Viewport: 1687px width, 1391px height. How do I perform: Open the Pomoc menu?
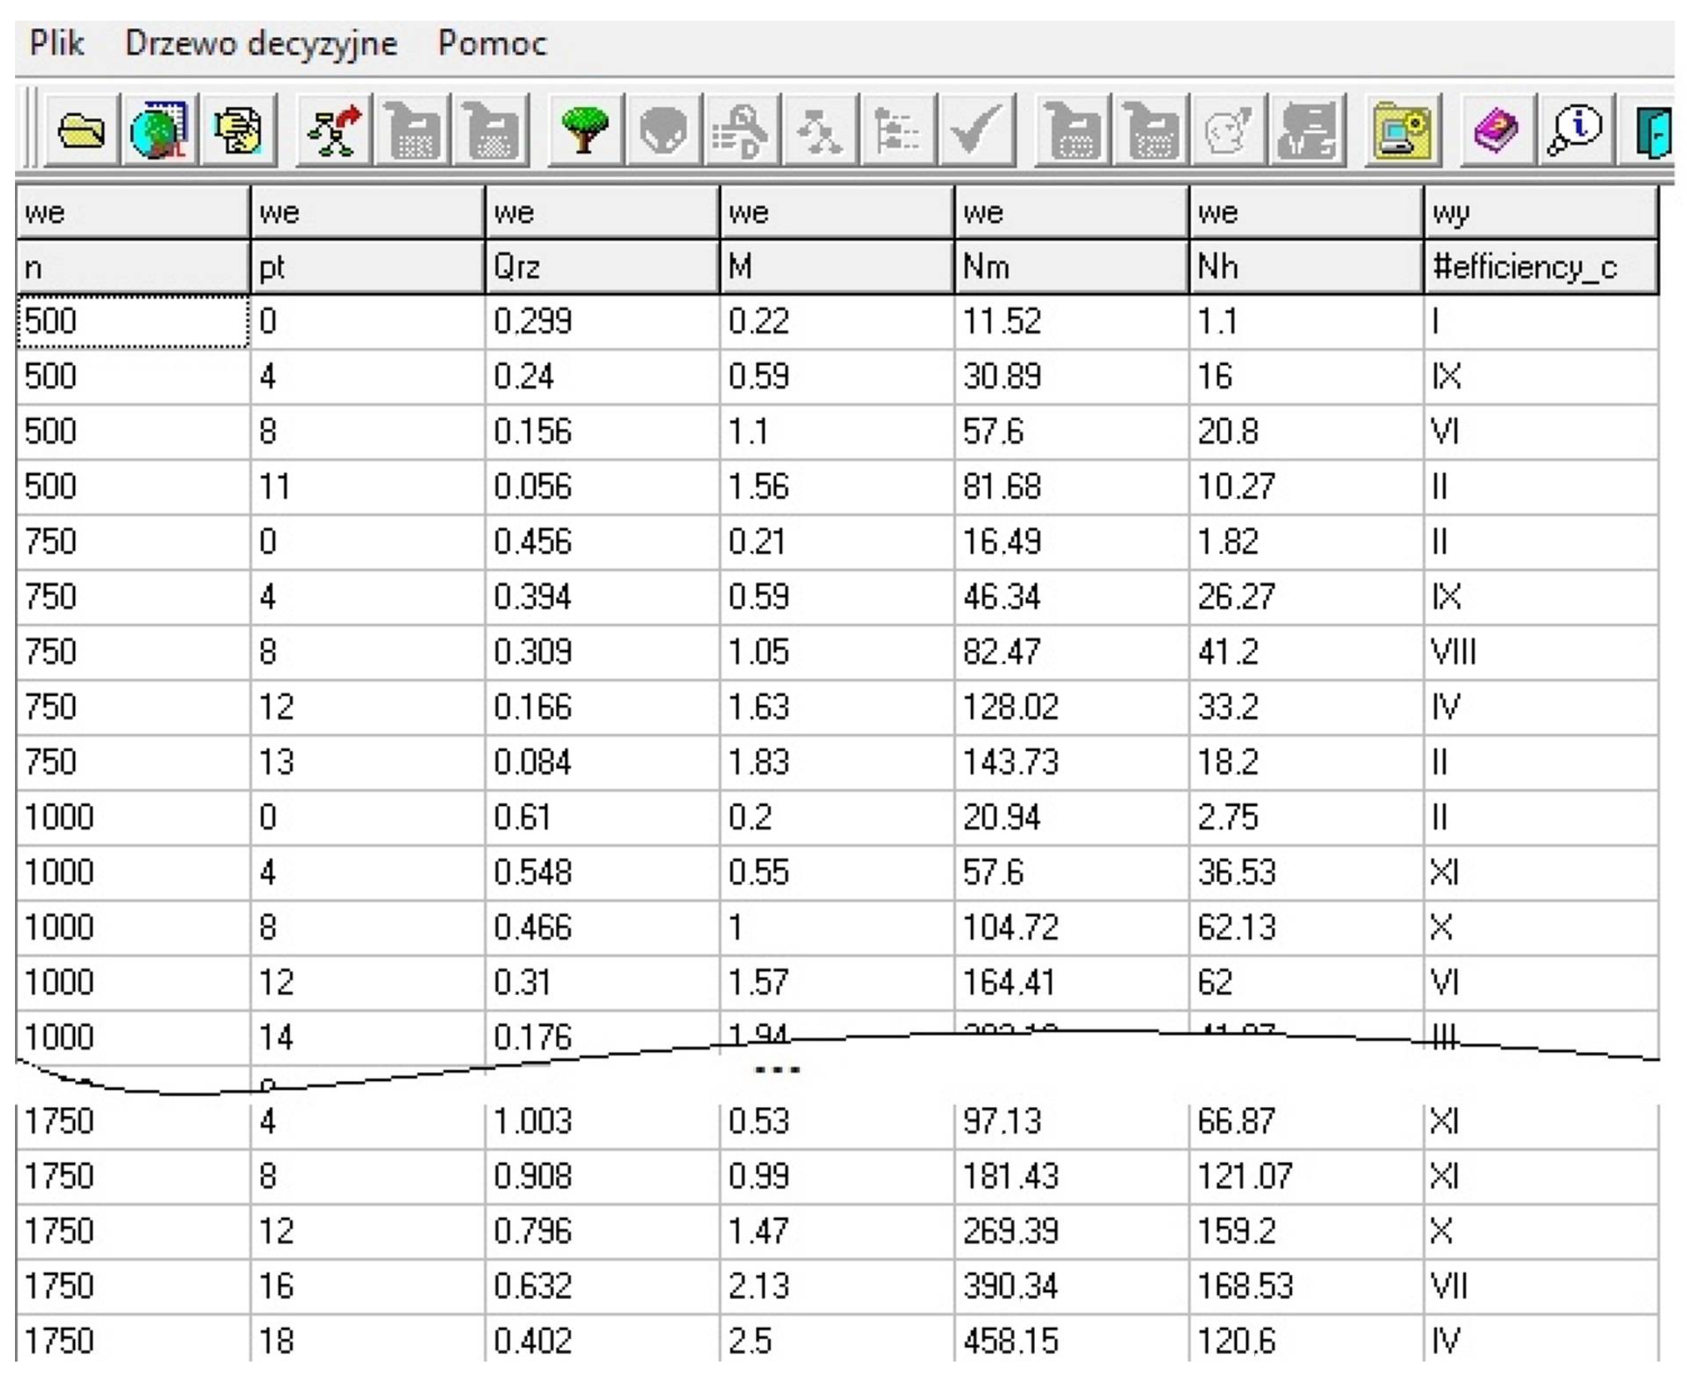point(492,43)
